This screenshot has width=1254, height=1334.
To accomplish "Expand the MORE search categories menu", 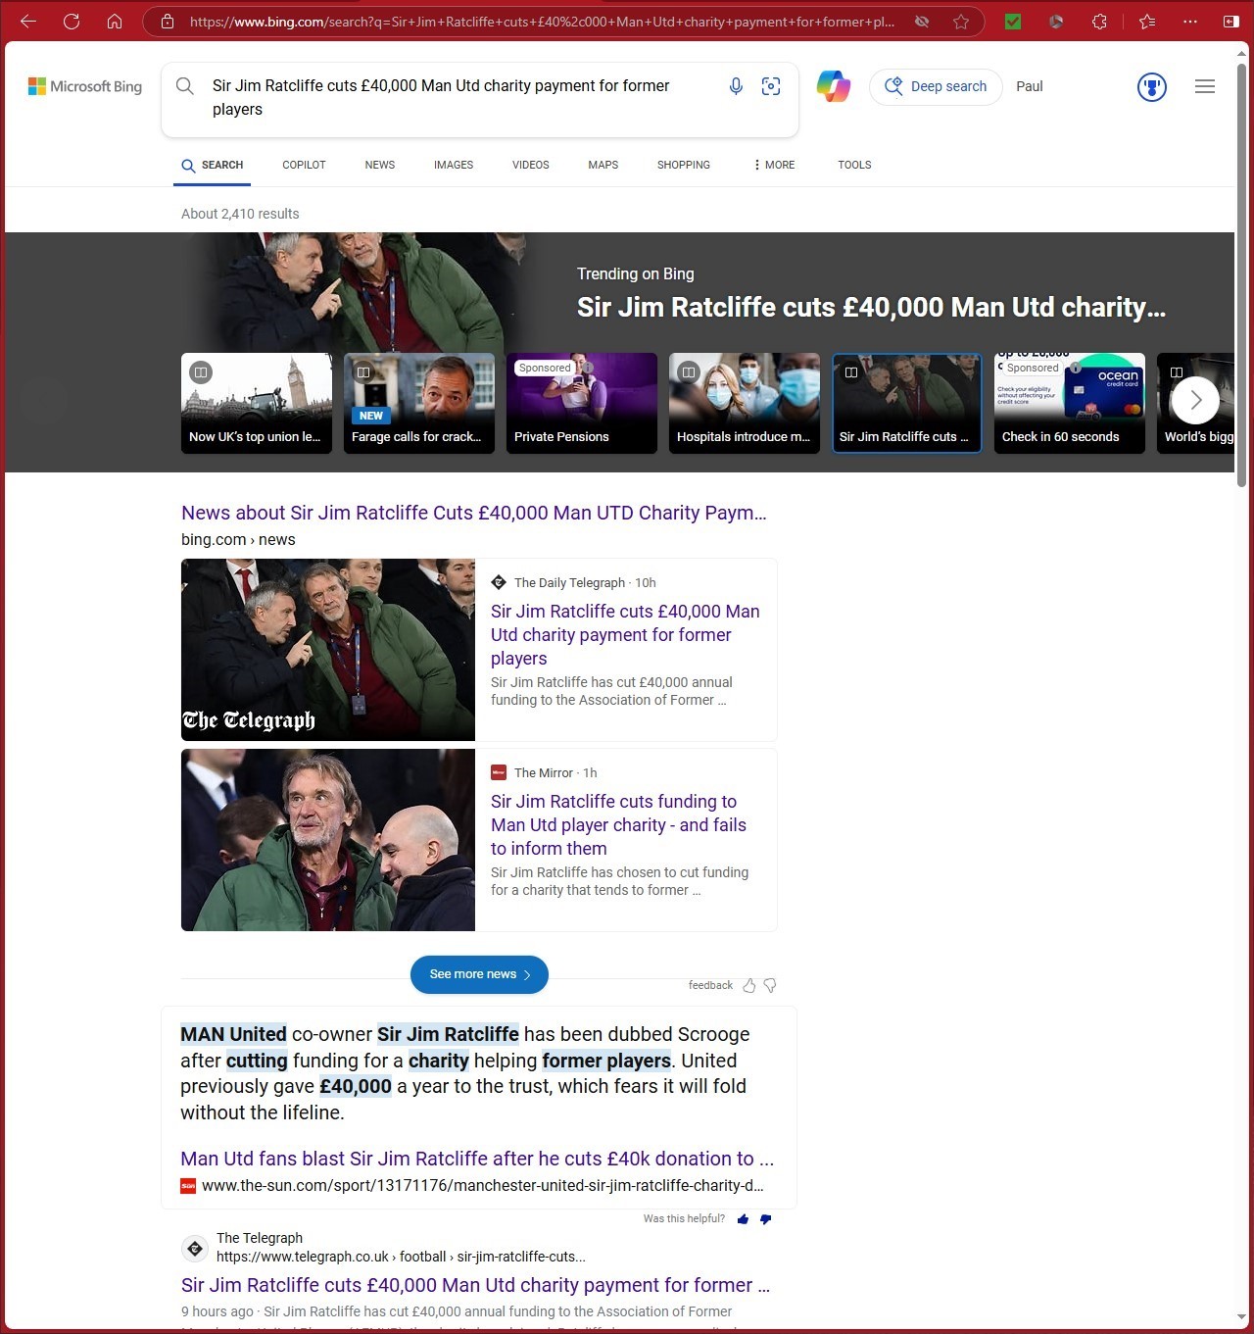I will click(x=774, y=165).
